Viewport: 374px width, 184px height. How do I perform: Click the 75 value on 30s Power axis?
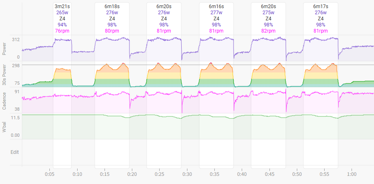coord(17,83)
